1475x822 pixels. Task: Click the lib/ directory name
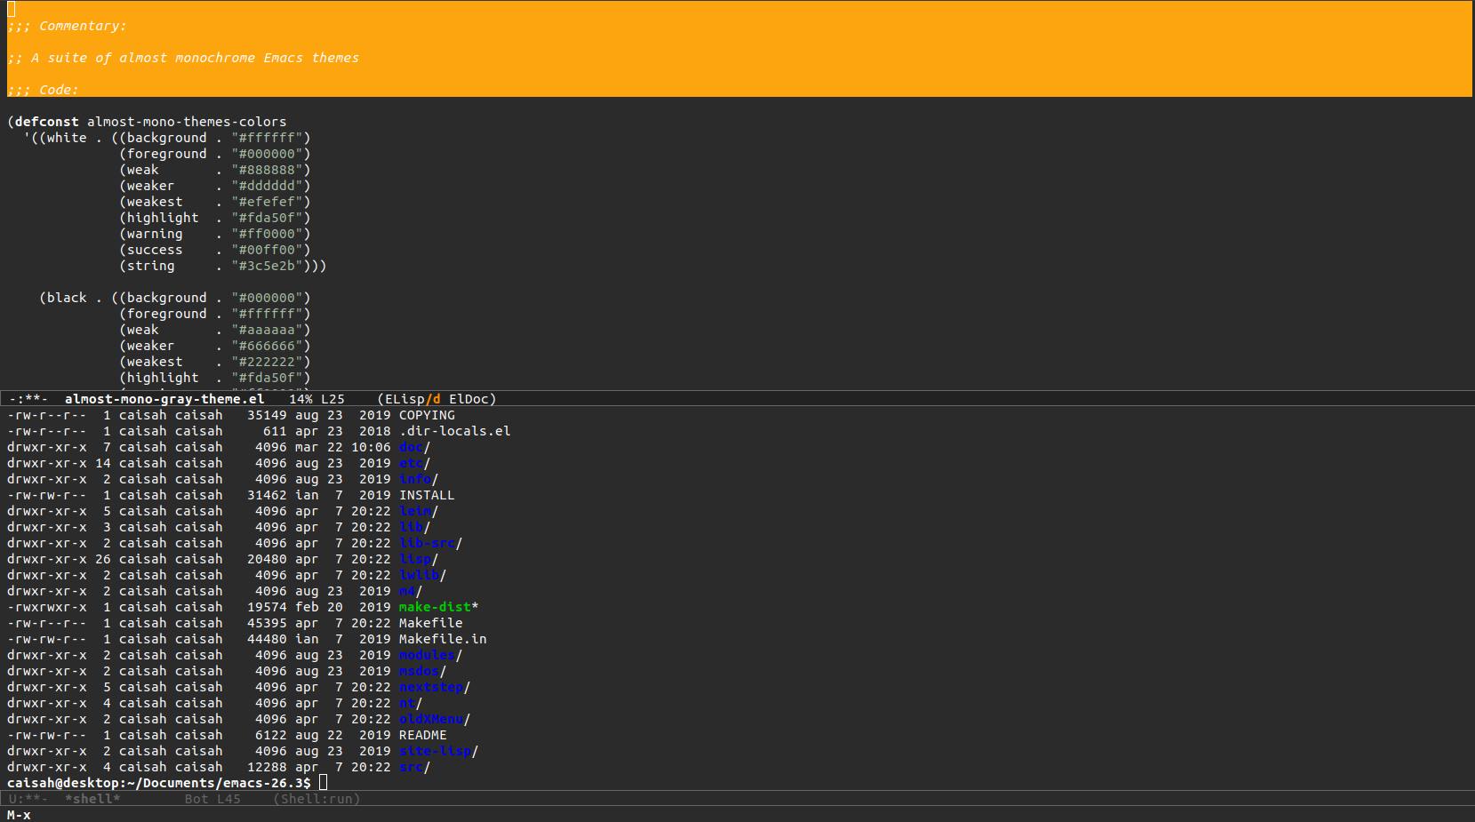coord(414,527)
